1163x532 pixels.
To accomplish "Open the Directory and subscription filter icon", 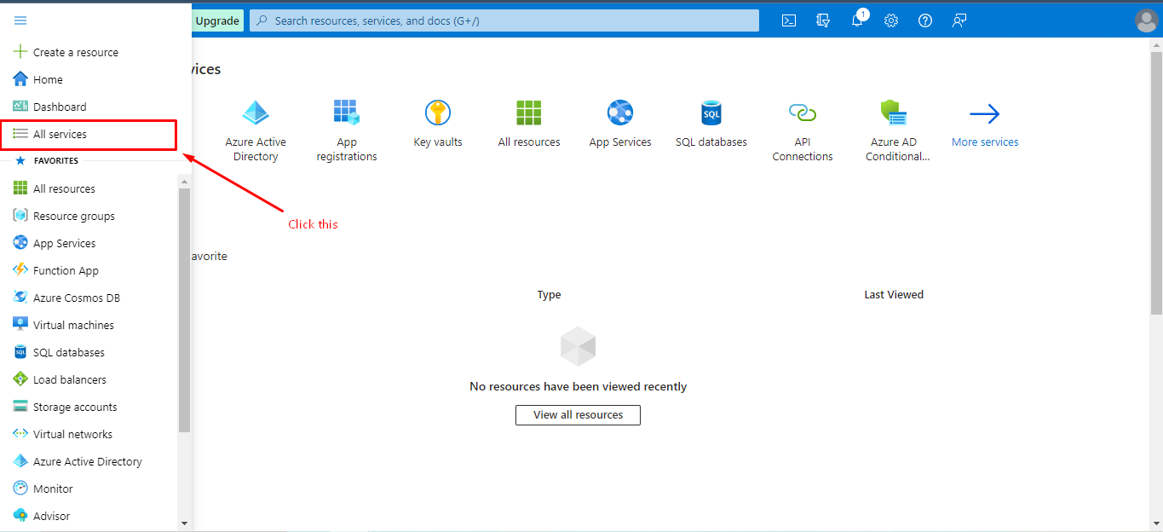I will pos(823,20).
